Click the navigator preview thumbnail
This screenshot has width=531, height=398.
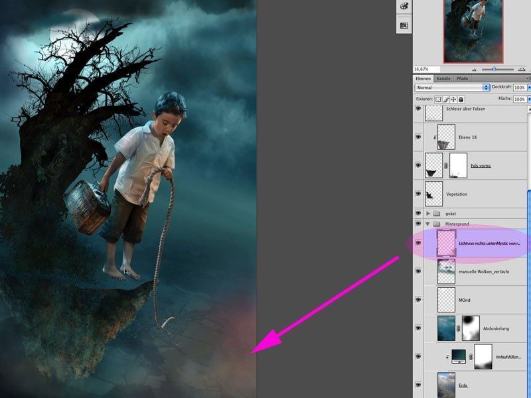pos(473,31)
